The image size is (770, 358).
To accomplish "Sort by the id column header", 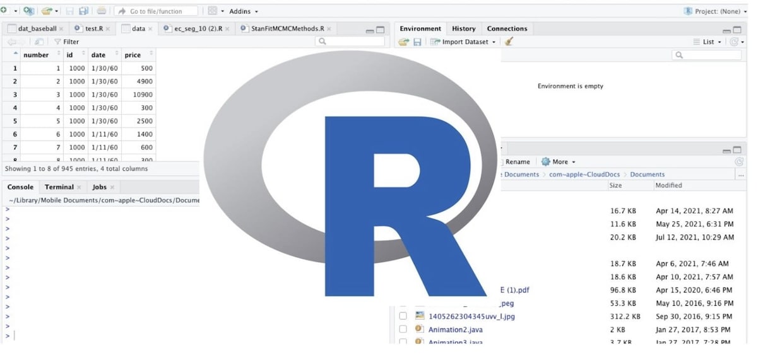I will 74,55.
